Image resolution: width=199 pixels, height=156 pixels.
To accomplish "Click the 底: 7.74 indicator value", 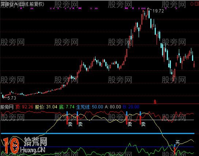I will point(67,107).
